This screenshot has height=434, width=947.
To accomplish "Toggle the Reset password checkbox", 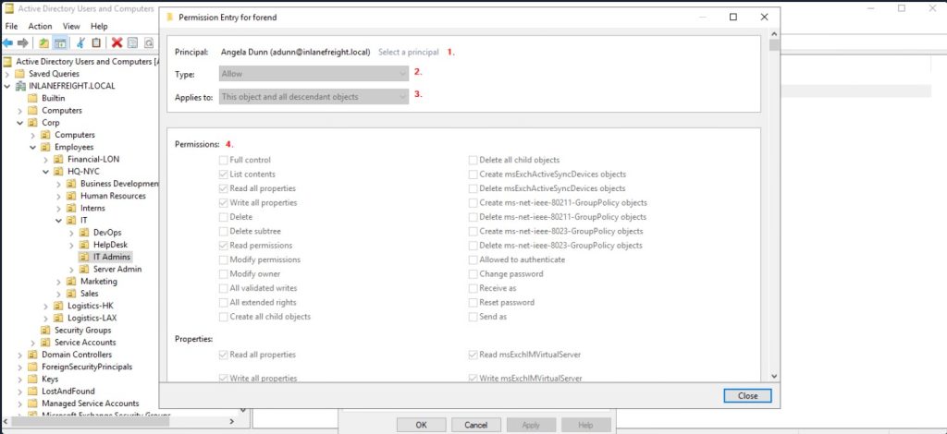I will tap(473, 303).
